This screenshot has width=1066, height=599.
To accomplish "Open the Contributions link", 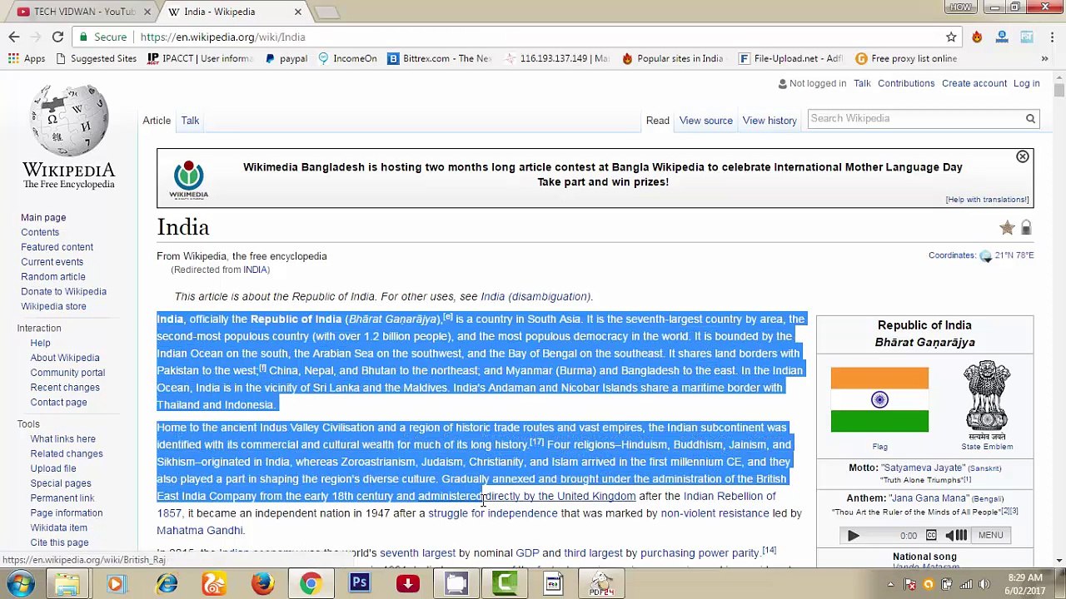I will coord(906,83).
